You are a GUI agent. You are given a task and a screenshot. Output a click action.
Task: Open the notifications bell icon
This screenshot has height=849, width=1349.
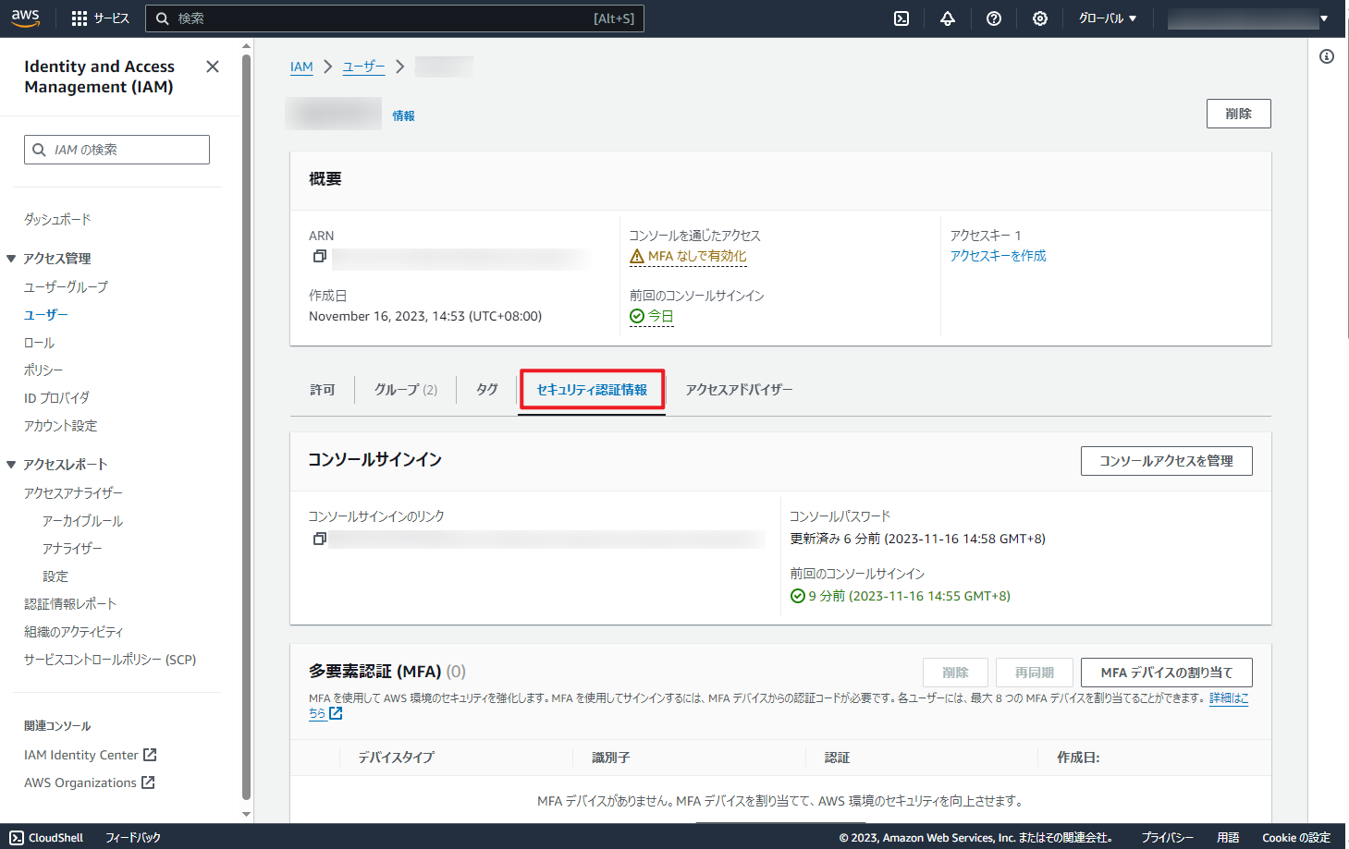click(948, 18)
